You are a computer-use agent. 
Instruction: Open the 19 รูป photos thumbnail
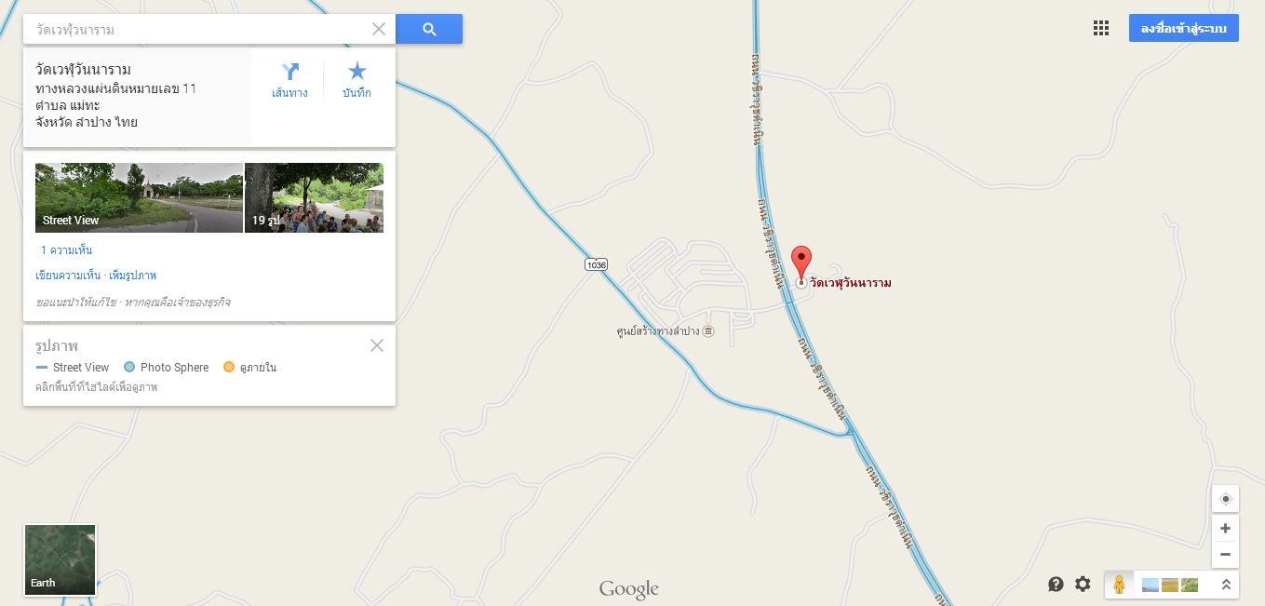314,197
